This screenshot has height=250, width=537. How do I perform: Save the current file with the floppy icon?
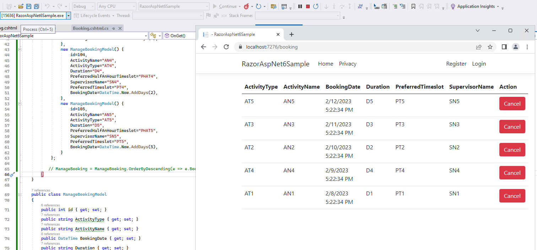28,6
